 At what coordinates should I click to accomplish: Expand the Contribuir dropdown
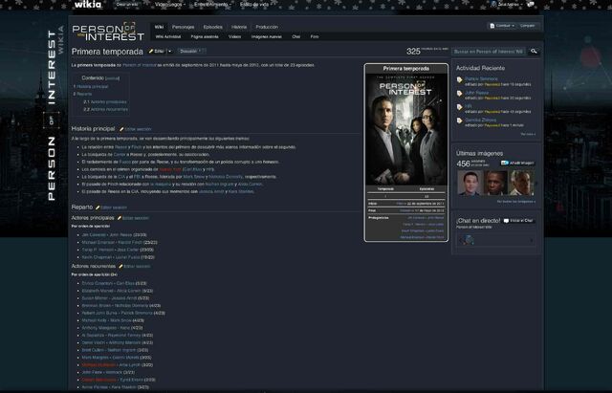click(513, 26)
